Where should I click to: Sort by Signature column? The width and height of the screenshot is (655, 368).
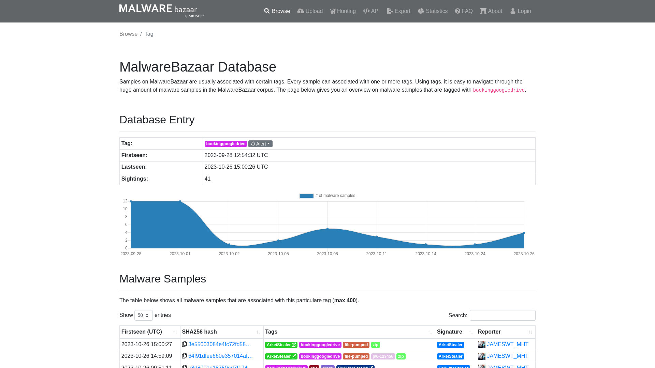[455, 332]
